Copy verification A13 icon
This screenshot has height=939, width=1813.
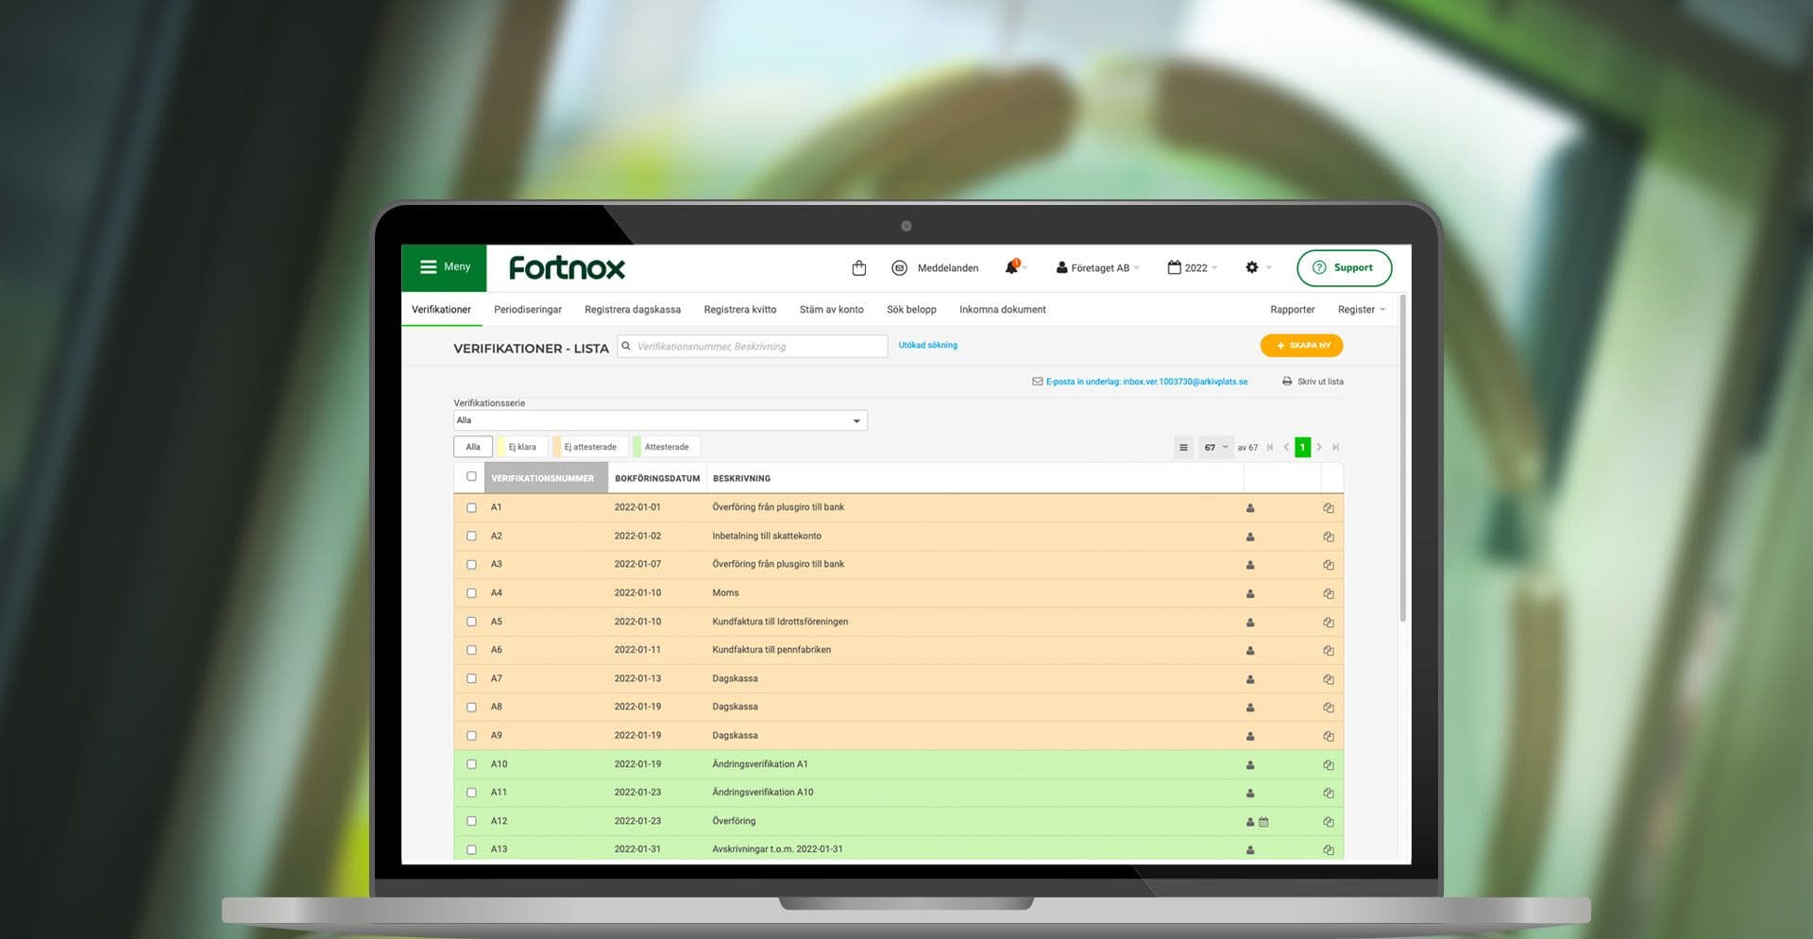tap(1329, 850)
